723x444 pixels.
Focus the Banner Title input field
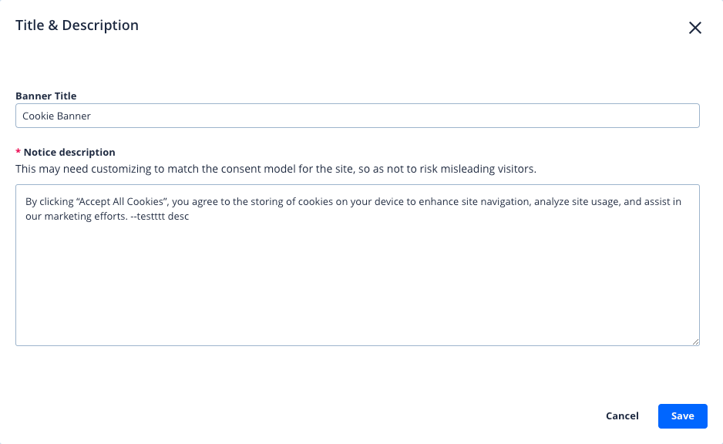point(357,116)
